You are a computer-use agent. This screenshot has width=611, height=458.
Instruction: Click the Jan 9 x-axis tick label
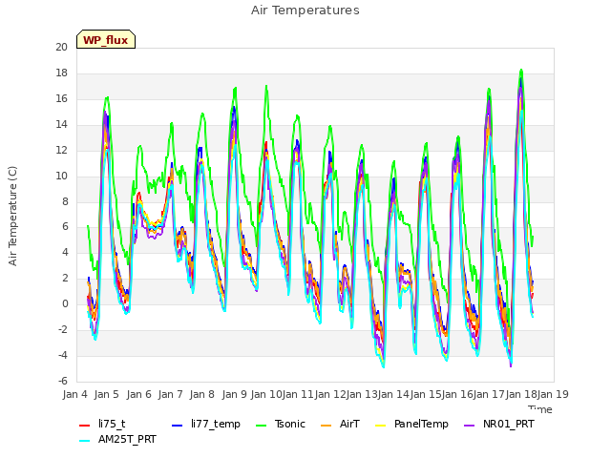click(x=234, y=394)
